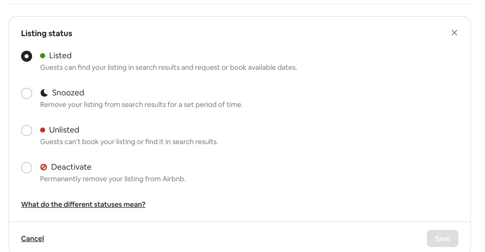Click 'Permanently remove your listing' description
The image size is (485, 252).
[x=113, y=179]
